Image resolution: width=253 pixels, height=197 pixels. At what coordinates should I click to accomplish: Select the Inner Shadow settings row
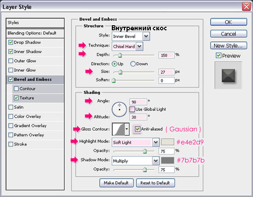35,52
